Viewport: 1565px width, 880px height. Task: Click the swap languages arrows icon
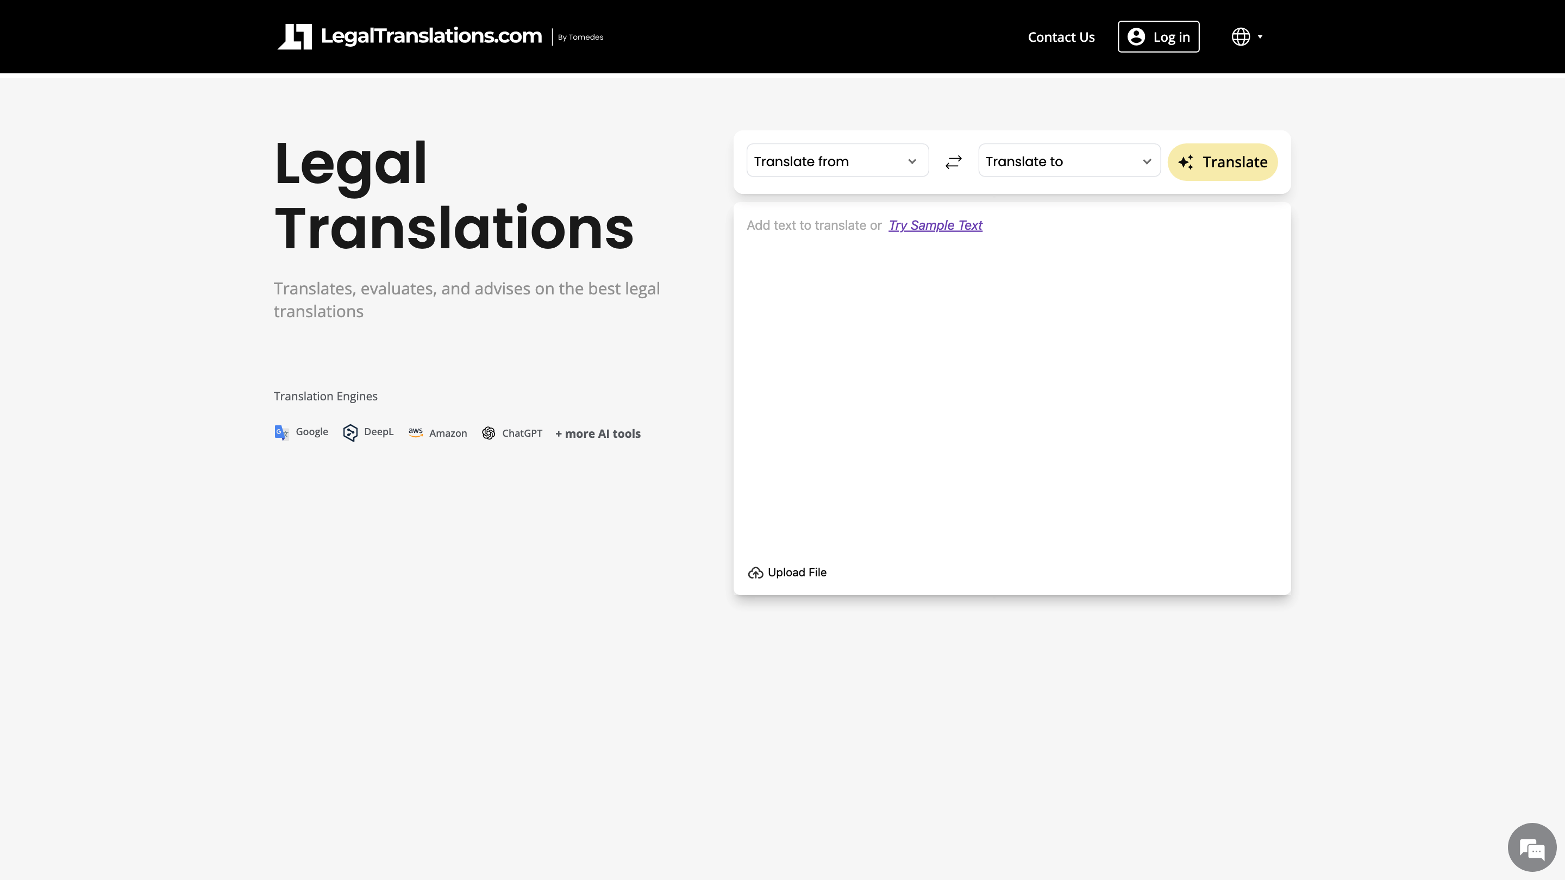click(x=953, y=161)
